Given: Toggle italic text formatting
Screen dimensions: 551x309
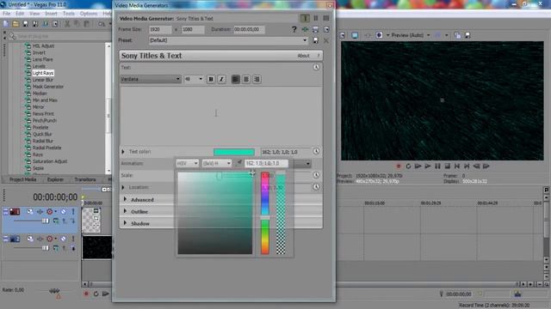Looking at the screenshot, I should [221, 79].
